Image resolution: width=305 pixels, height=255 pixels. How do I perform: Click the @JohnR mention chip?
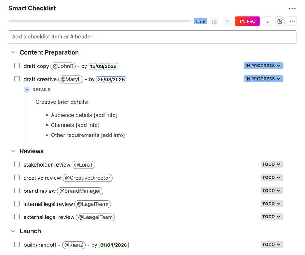tap(63, 66)
